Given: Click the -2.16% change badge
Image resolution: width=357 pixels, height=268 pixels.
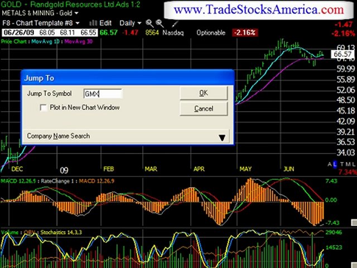Looking at the screenshot, I should click(245, 32).
